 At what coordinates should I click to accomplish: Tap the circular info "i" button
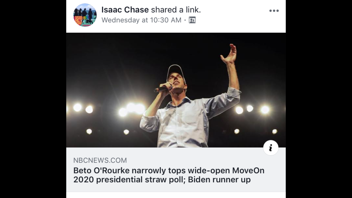[x=271, y=148]
